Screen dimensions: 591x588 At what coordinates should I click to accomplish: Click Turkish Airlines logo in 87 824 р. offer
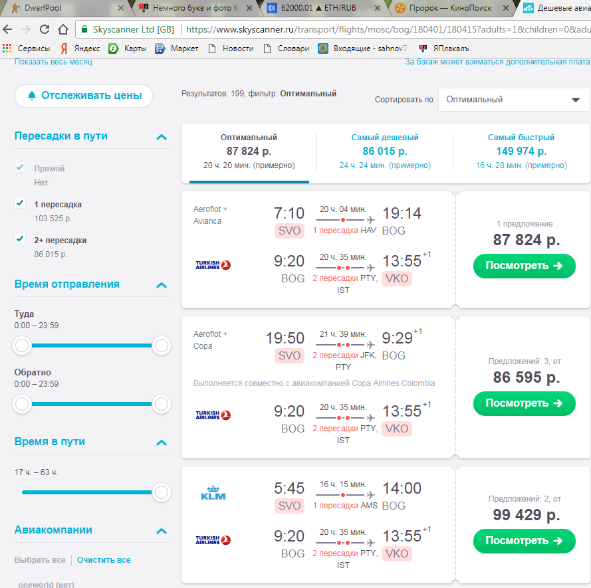tap(213, 265)
